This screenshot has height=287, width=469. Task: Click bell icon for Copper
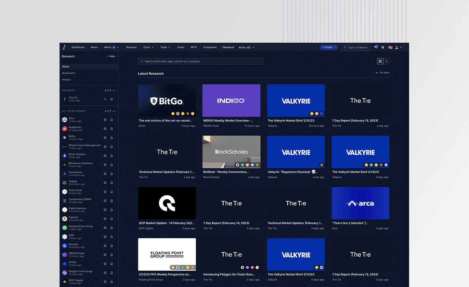[x=112, y=183]
